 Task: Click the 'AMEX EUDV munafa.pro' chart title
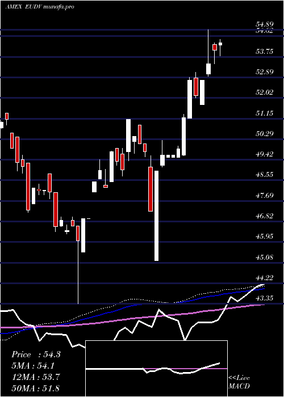coord(40,7)
